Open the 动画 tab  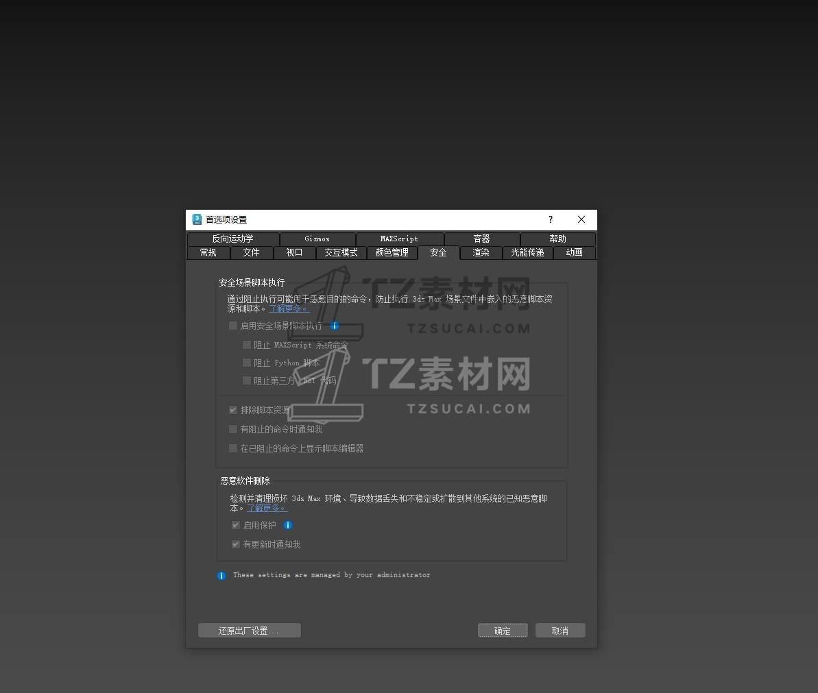[575, 252]
